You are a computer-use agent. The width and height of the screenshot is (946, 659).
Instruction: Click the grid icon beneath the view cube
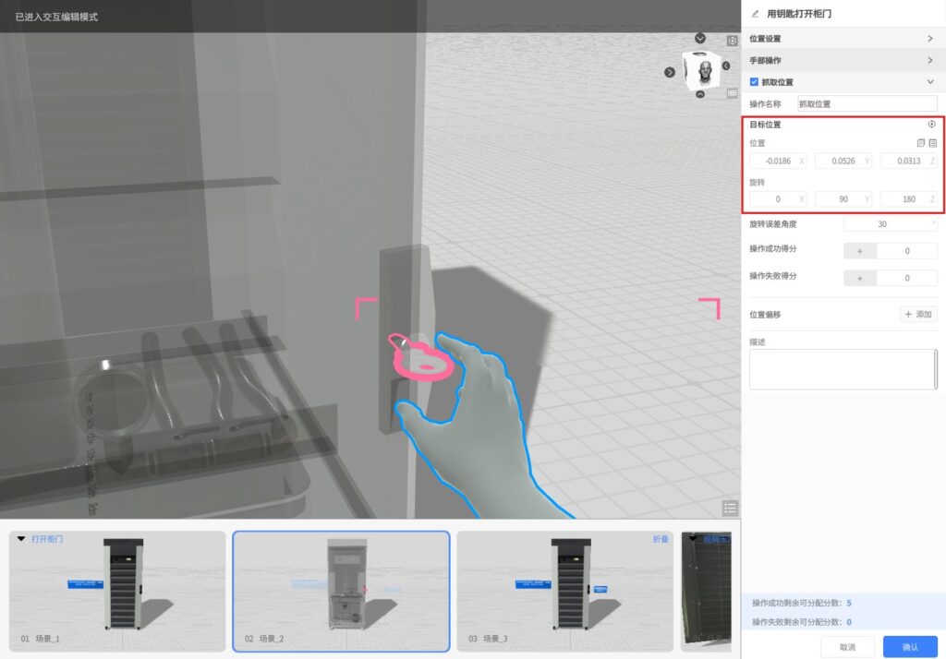(733, 93)
